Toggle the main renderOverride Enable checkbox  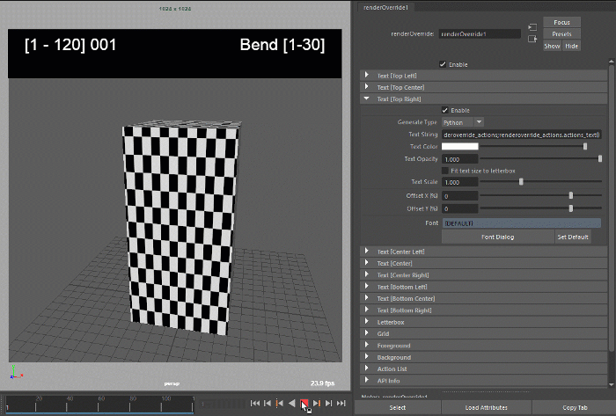point(442,64)
